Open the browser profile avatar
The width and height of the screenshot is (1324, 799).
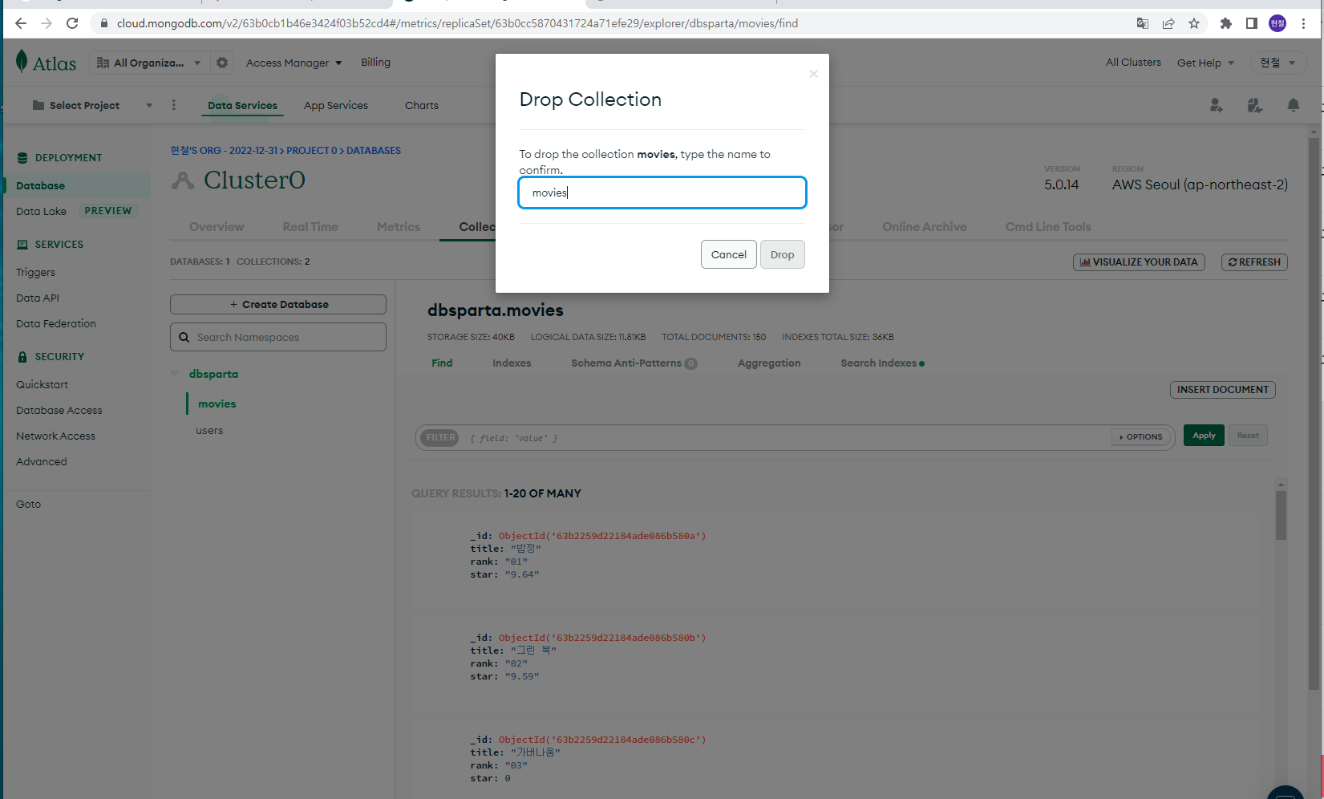pos(1277,23)
